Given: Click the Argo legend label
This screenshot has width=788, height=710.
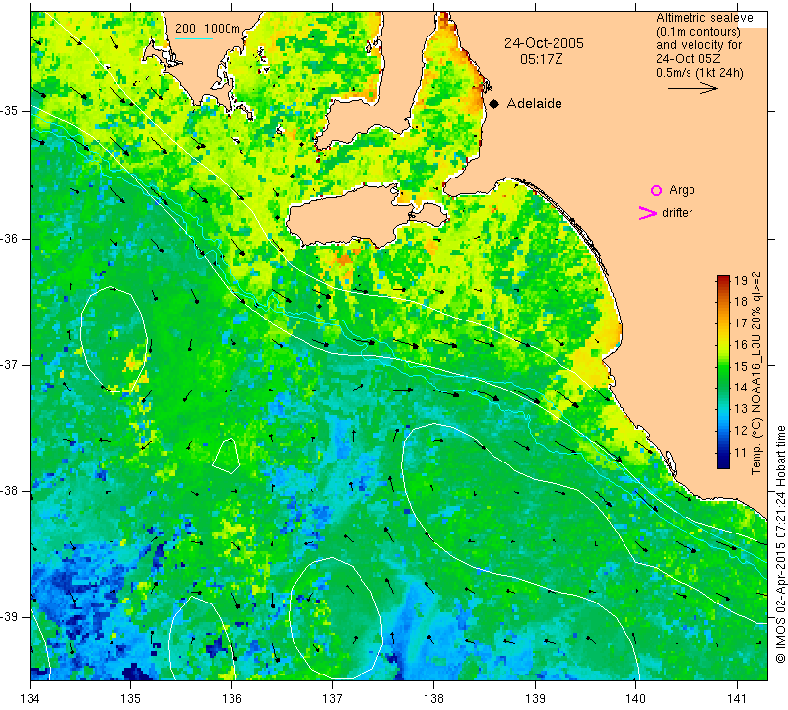Looking at the screenshot, I should coord(682,190).
